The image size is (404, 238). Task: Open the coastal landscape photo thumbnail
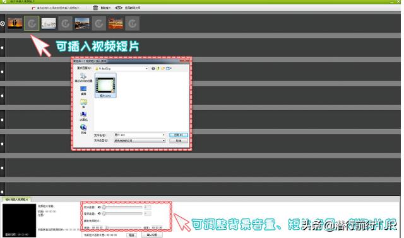coord(82,23)
